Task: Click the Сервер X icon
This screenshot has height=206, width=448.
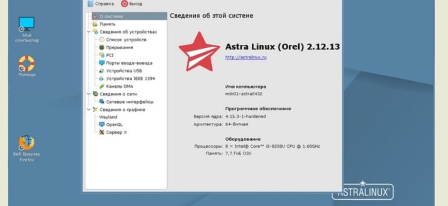Action: [102, 132]
